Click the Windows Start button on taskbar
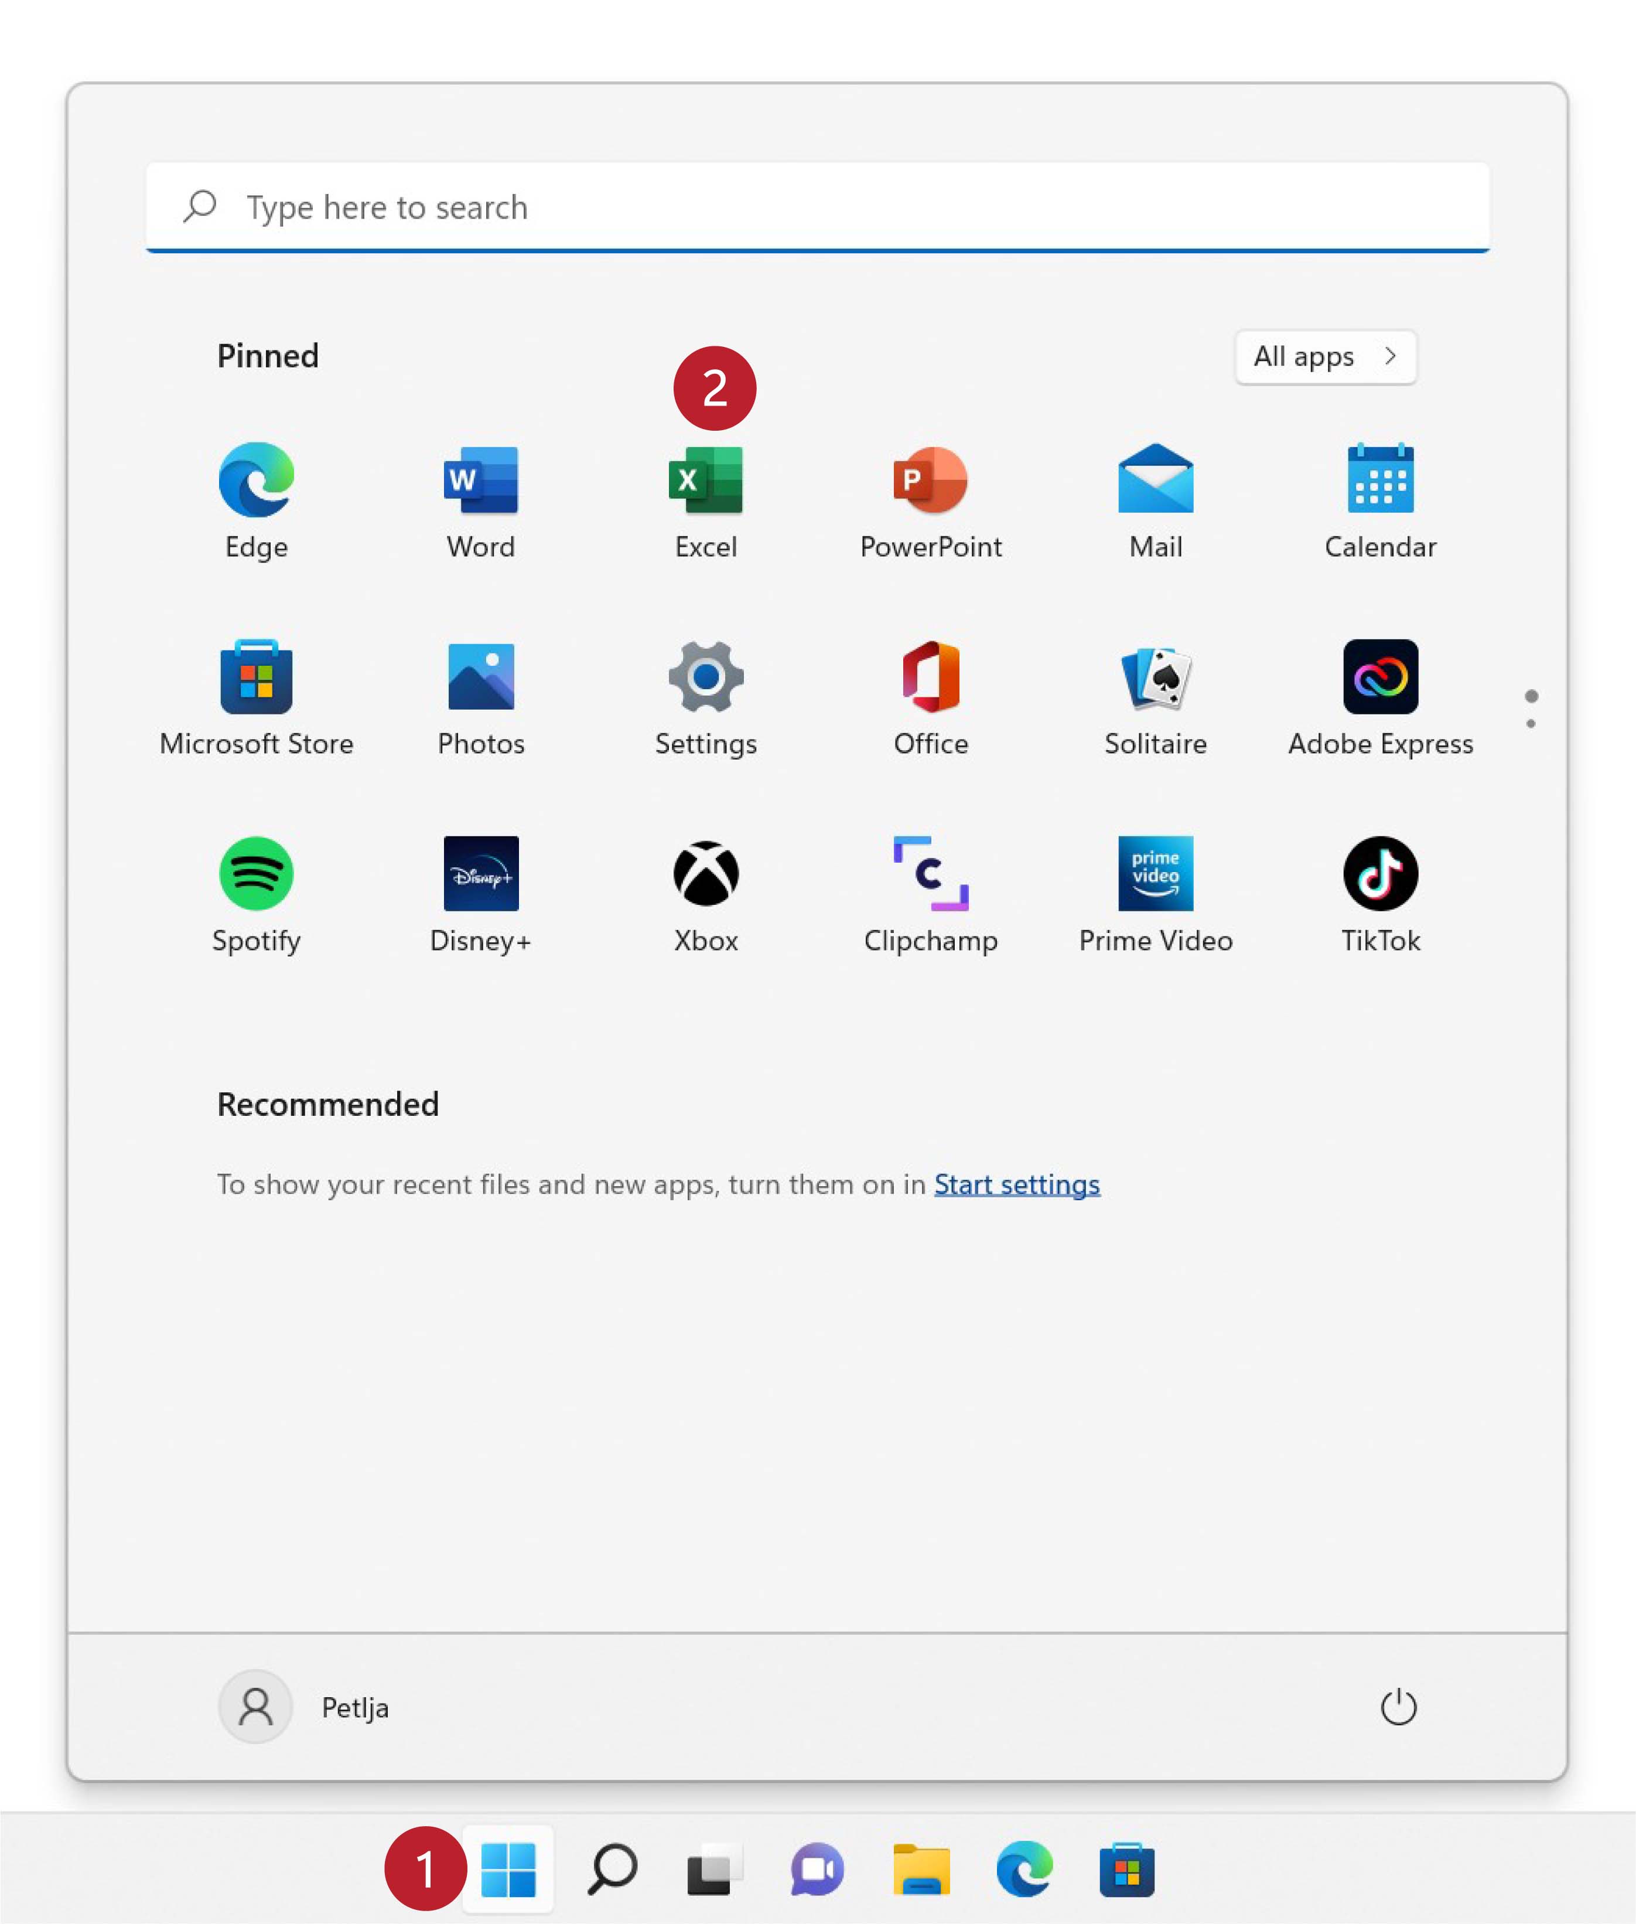 507,1869
